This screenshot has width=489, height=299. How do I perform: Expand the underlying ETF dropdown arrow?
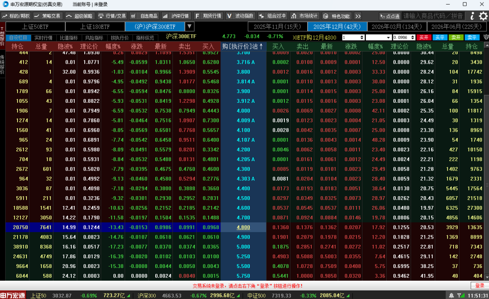189,27
